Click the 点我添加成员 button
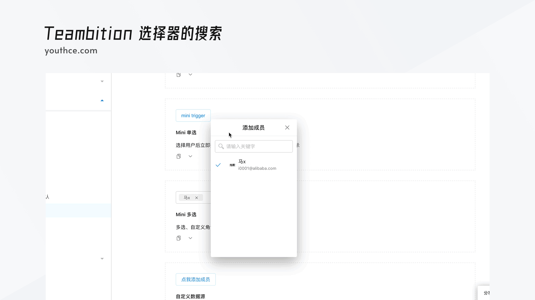Viewport: 535px width, 300px height. pos(196,279)
